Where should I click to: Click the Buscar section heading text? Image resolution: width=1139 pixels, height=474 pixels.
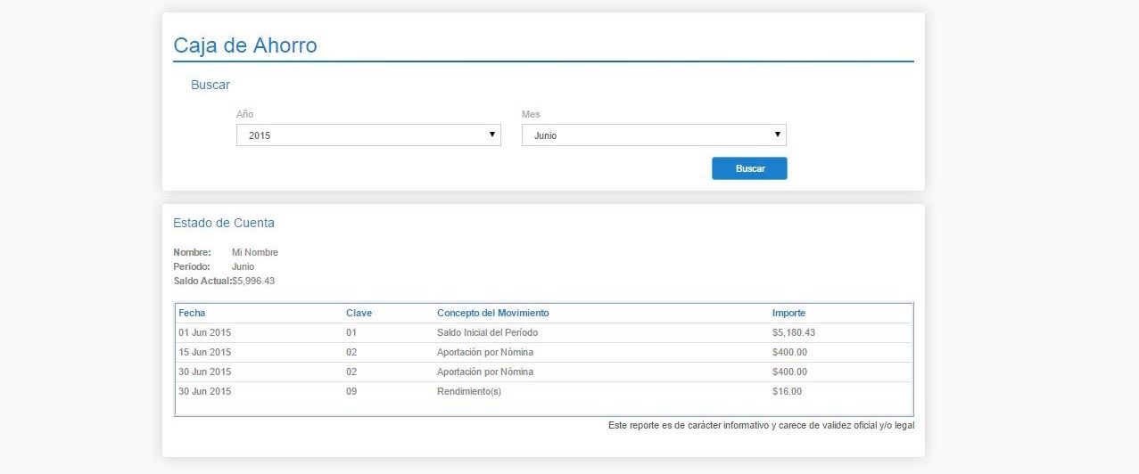click(210, 85)
